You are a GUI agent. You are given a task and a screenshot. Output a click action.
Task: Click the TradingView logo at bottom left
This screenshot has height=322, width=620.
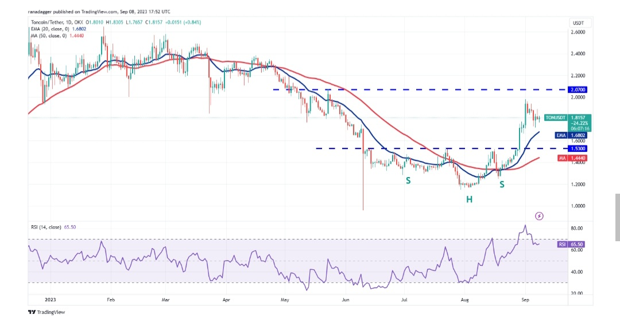[46, 312]
